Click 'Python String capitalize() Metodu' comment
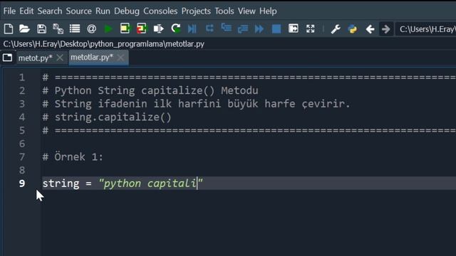 pyautogui.click(x=156, y=90)
